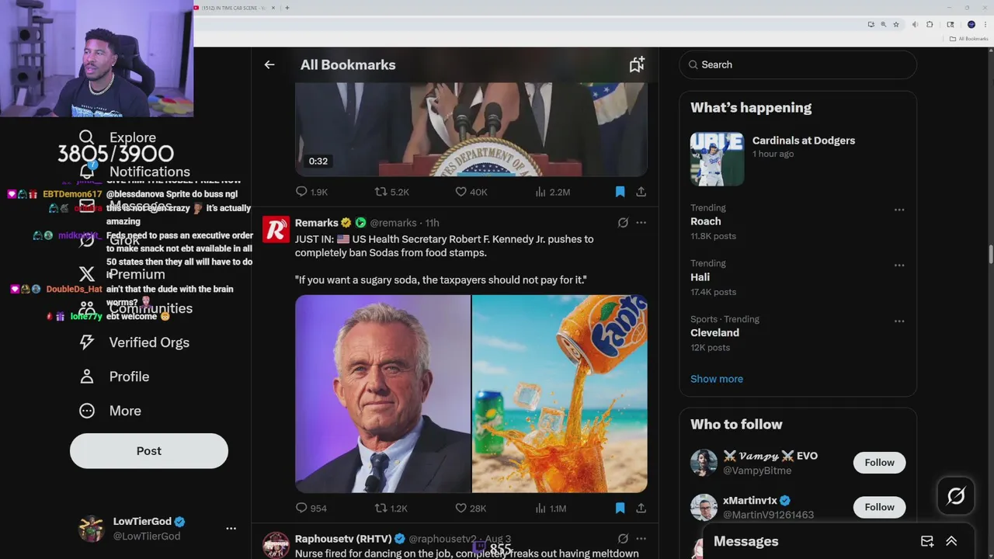This screenshot has height=559, width=994.
Task: View analytics of post with 2.2M views
Action: click(540, 192)
